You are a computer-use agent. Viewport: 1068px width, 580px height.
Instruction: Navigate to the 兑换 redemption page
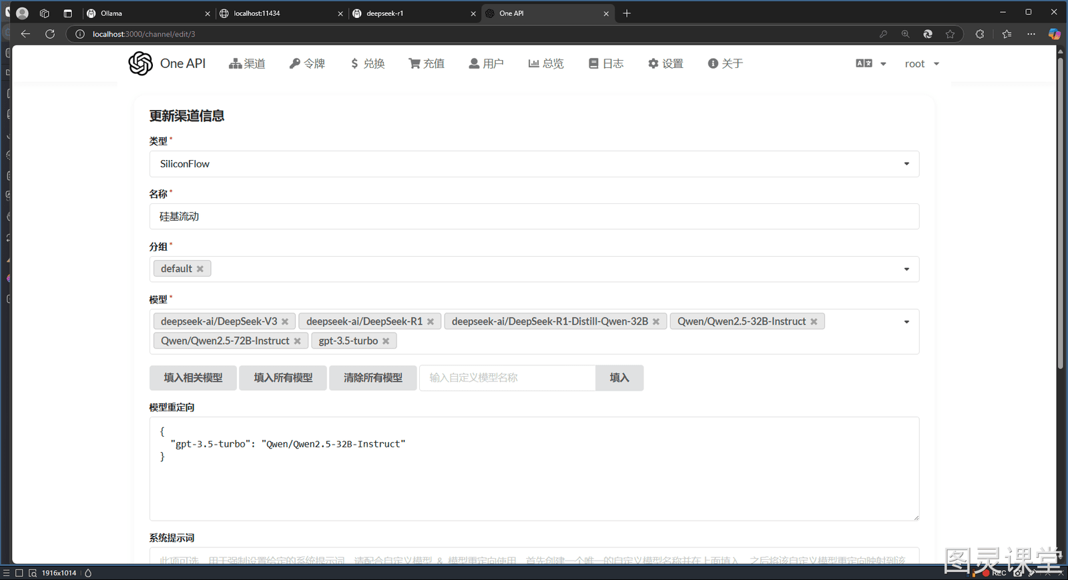tap(368, 63)
